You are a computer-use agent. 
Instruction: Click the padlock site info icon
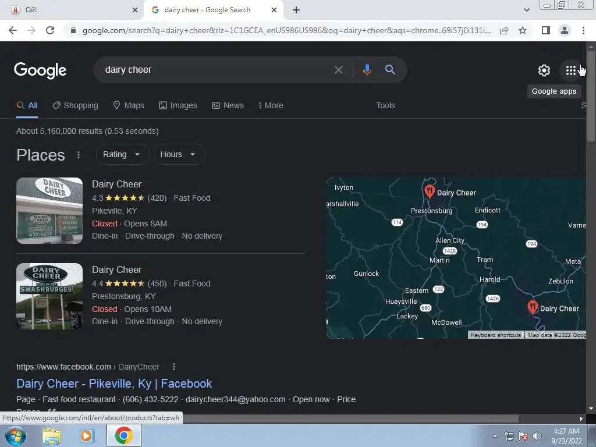point(73,30)
